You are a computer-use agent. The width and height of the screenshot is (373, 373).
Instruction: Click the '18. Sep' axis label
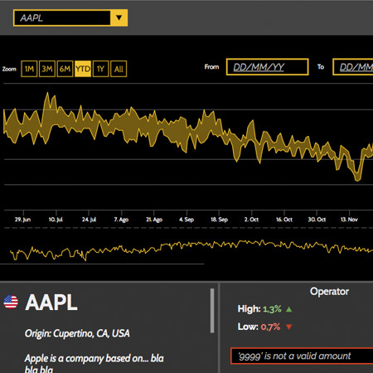(220, 220)
